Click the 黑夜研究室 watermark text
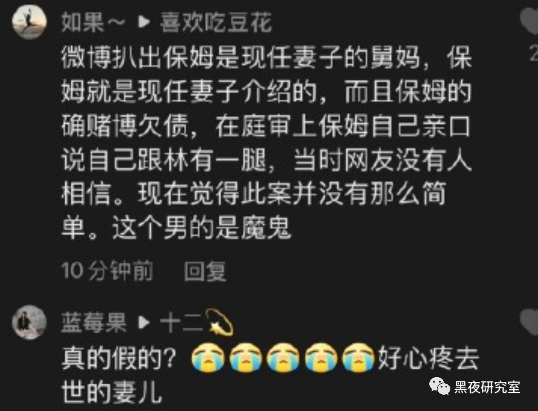538x411 pixels. (487, 387)
